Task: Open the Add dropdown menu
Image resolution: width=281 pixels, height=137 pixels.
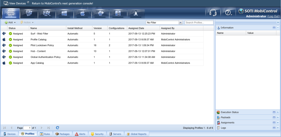Action: click(x=10, y=22)
